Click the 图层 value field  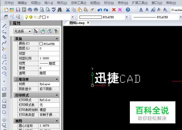click(x=49, y=48)
